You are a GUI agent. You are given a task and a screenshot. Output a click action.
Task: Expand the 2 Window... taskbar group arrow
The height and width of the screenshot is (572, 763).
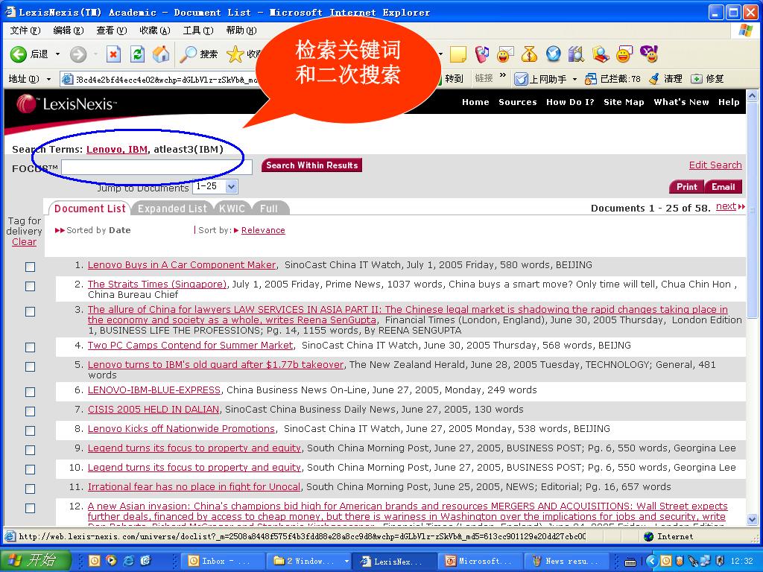click(x=346, y=561)
